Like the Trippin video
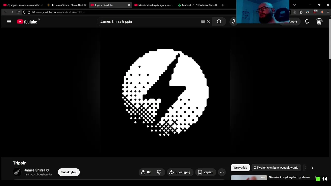 point(146,172)
